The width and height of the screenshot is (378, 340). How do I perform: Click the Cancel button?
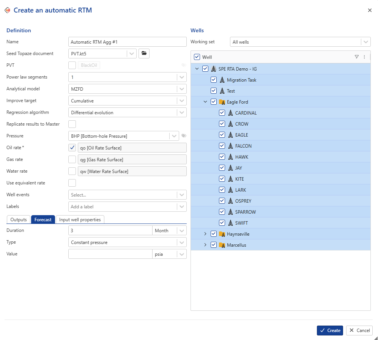coord(359,331)
